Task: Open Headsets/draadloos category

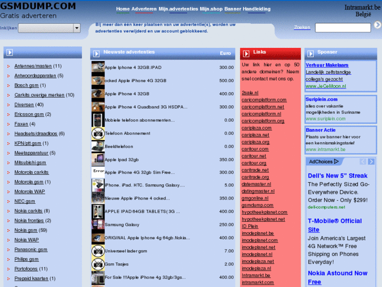Action: (x=36, y=134)
